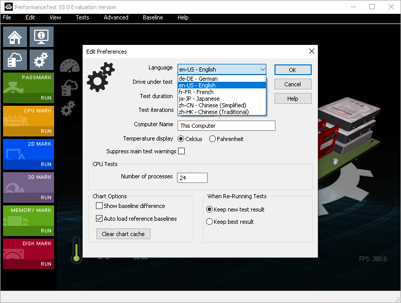Click the green thermometer temperature icon
This screenshot has height=303, width=401.
tap(76, 250)
